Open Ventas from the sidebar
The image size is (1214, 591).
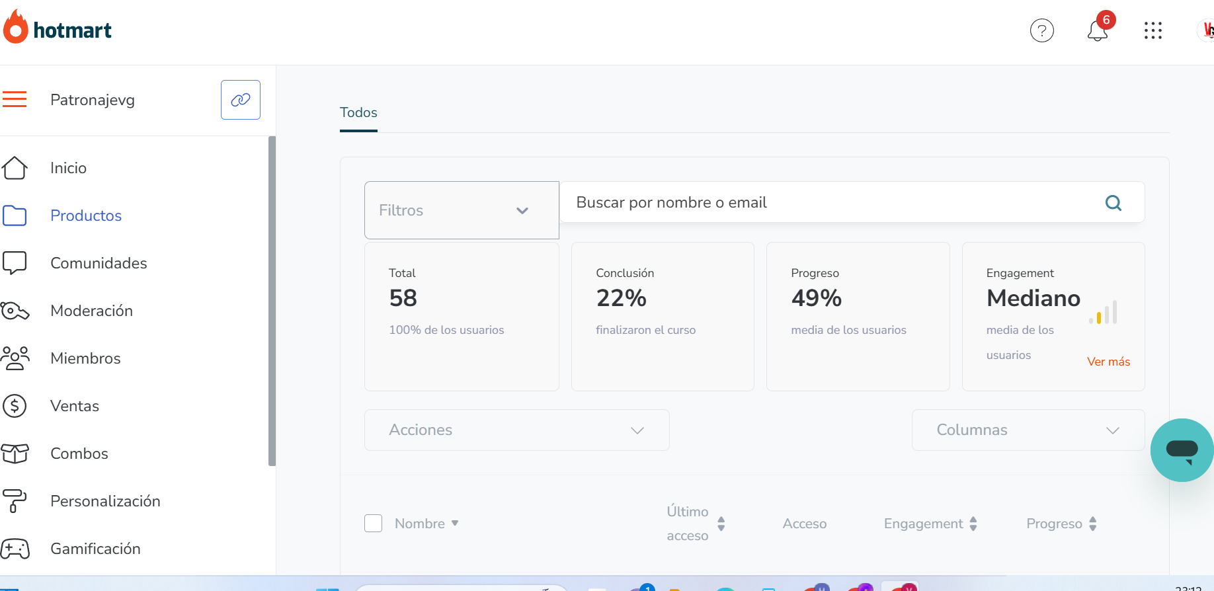click(x=75, y=406)
